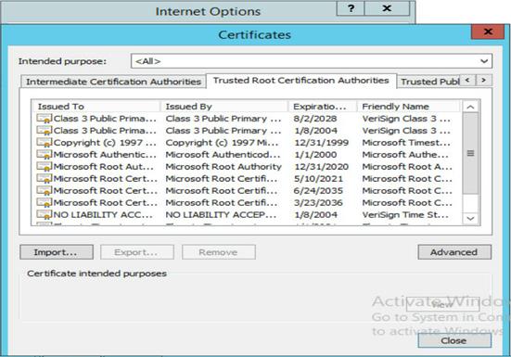The image size is (511, 357).
Task: Open Advanced certificate options
Action: [x=454, y=252]
